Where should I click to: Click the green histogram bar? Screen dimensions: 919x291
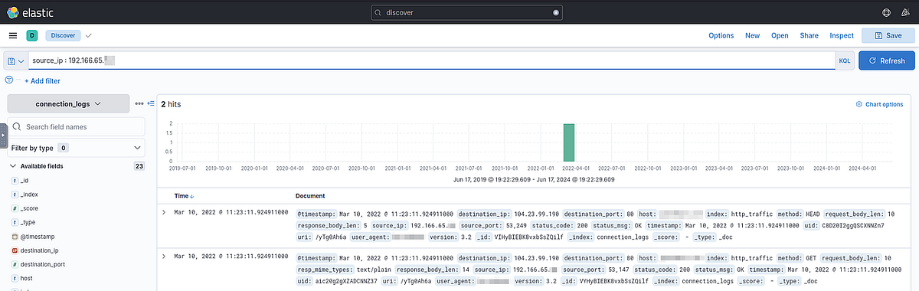568,142
